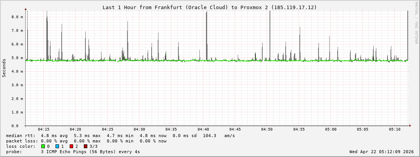The width and height of the screenshot is (420, 157).
Task: Select the 05:00 time axis label
Action: point(331,129)
